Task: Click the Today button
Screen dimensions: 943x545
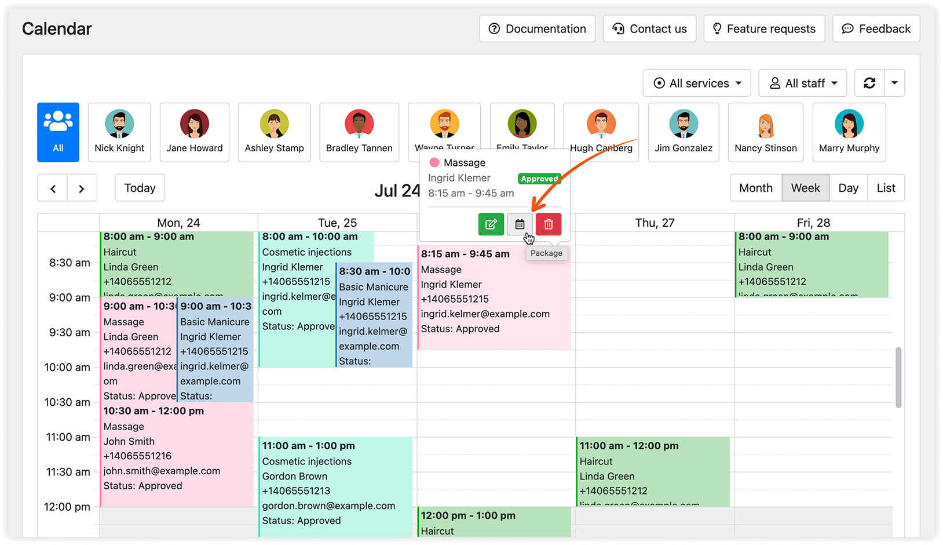Action: coord(140,188)
